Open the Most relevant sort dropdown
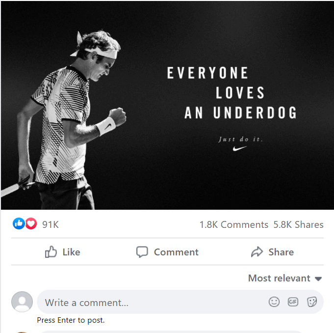 (285, 278)
